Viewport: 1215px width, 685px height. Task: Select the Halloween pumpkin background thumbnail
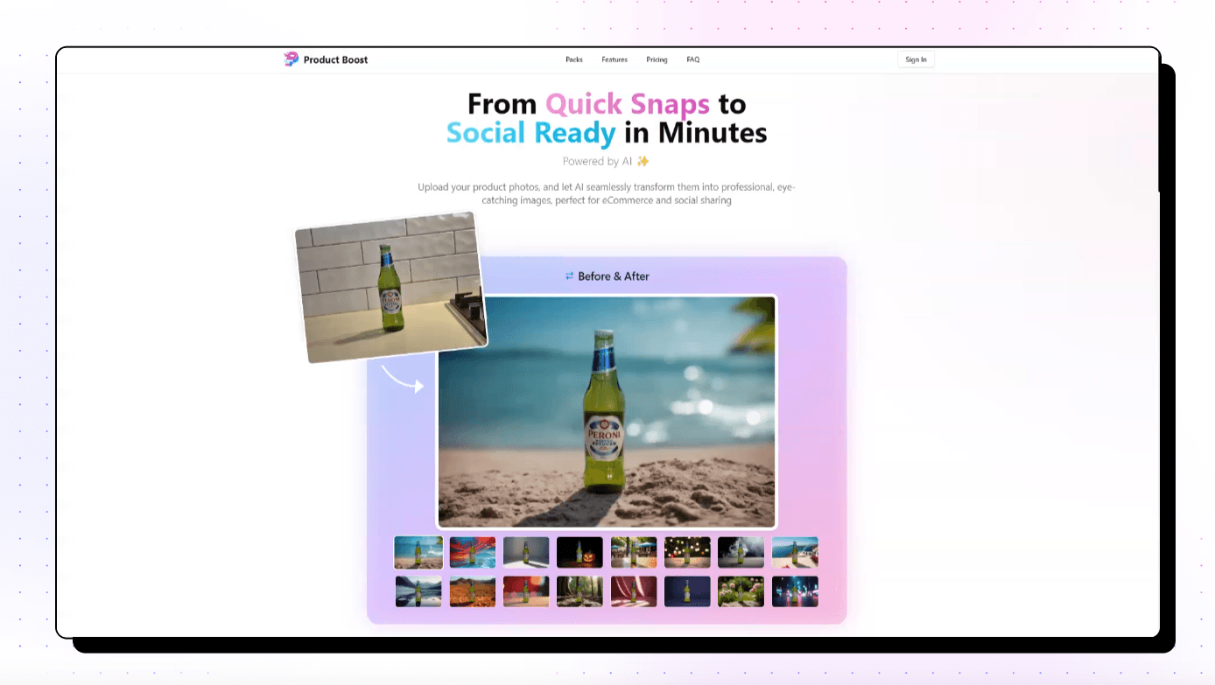point(579,553)
